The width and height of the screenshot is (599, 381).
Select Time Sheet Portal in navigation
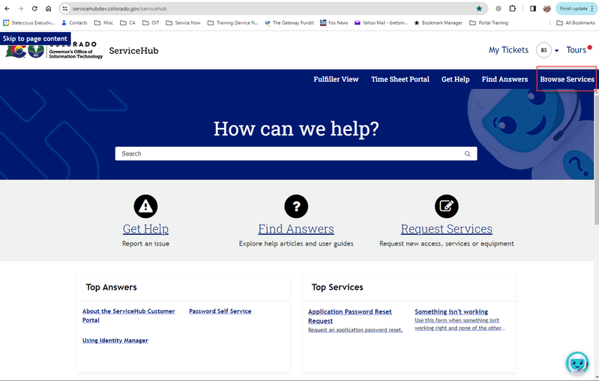tap(400, 79)
